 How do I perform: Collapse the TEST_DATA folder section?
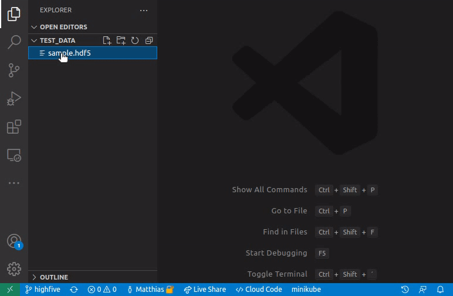coord(58,40)
